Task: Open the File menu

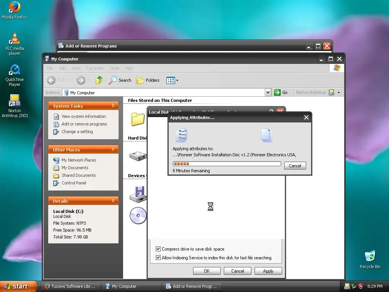Action: click(x=50, y=68)
